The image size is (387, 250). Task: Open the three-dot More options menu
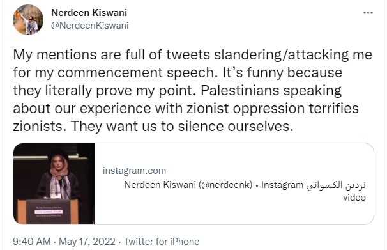click(x=368, y=13)
